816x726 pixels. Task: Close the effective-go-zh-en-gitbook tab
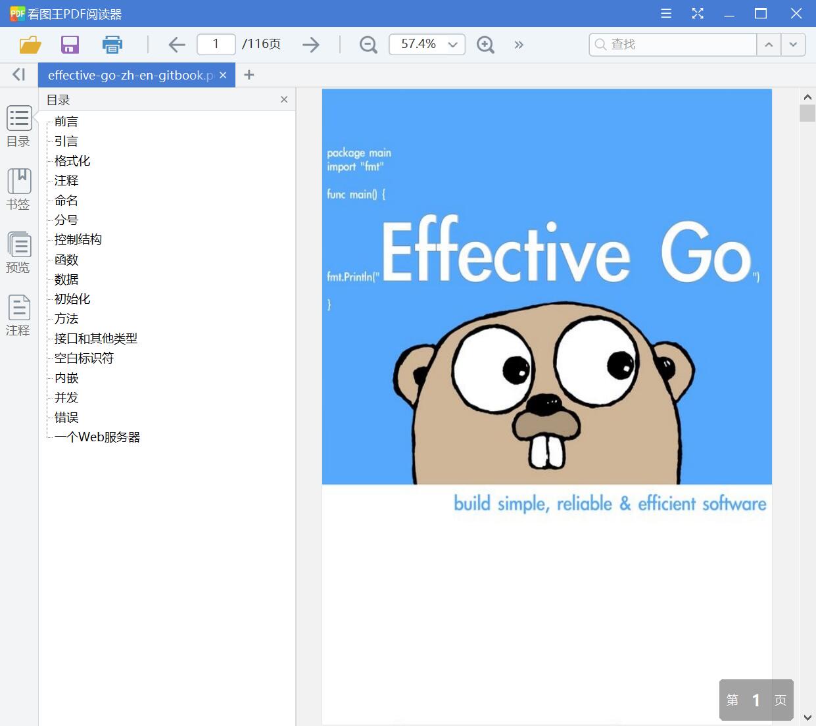tap(223, 75)
